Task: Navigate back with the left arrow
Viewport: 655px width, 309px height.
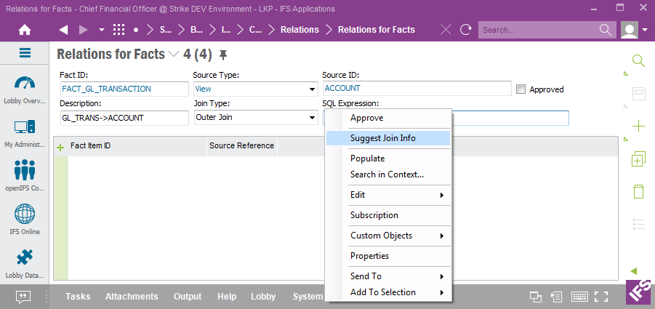Action: [63, 30]
